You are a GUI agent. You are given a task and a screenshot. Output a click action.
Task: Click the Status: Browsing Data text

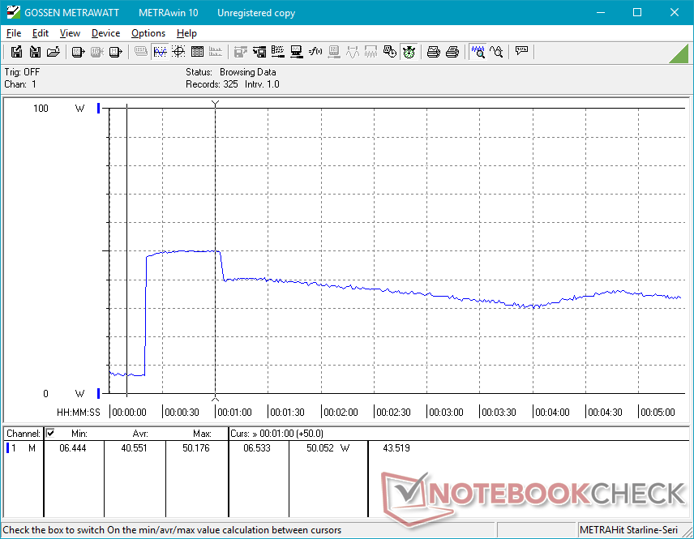coord(230,72)
